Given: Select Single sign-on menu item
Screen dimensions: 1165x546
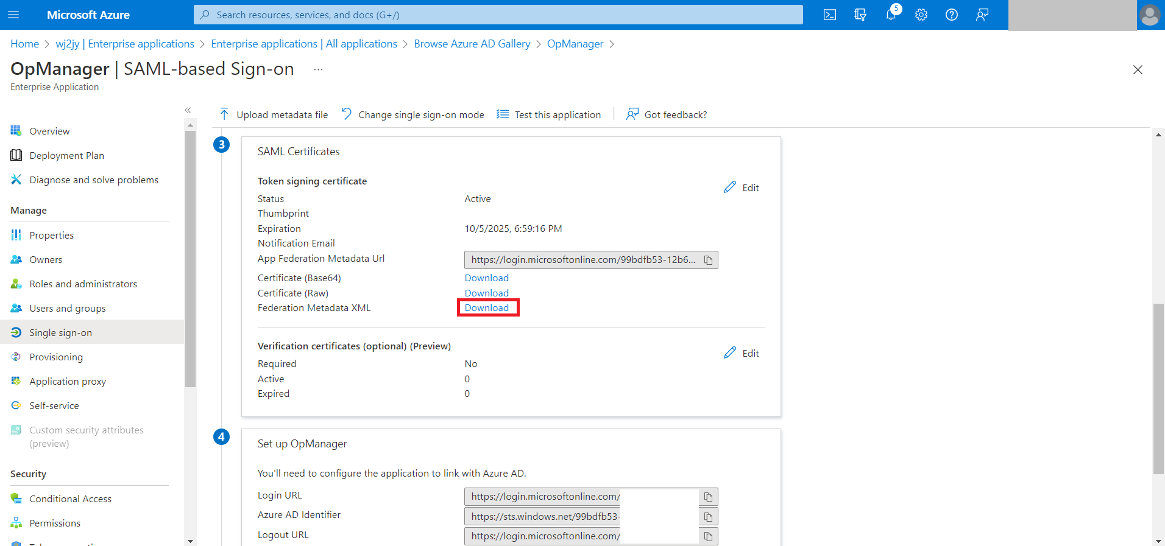Looking at the screenshot, I should point(92,332).
